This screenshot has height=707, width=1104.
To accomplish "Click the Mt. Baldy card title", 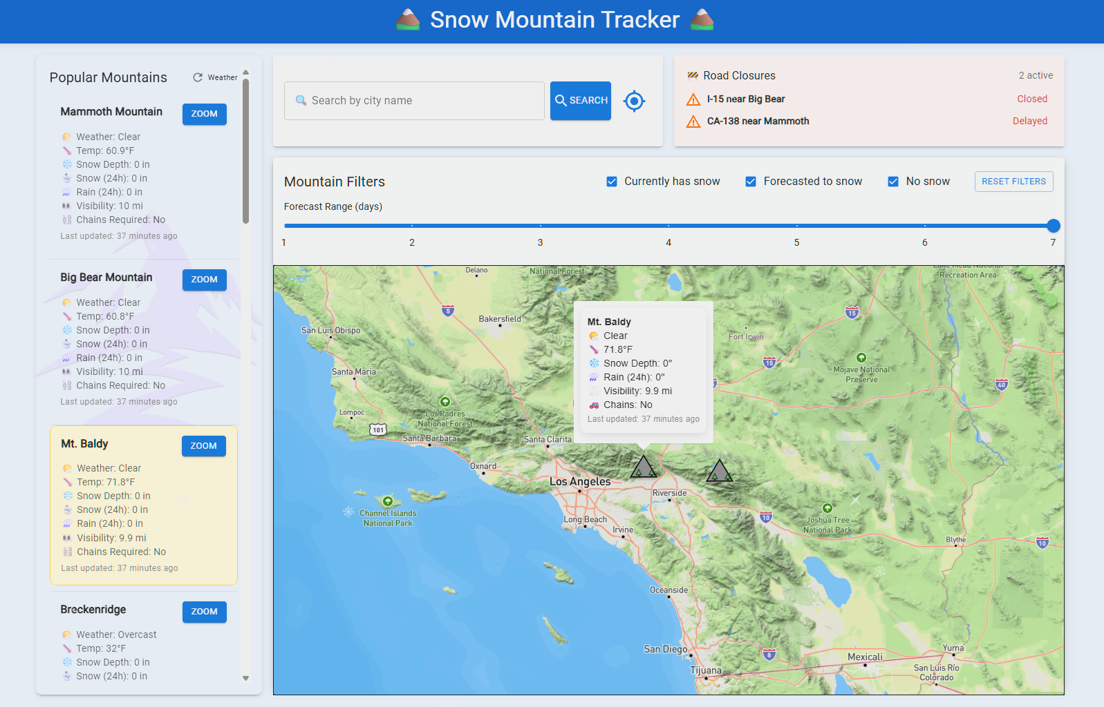I will [84, 444].
